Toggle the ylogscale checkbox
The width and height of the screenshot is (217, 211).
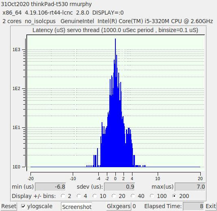pos(23,207)
